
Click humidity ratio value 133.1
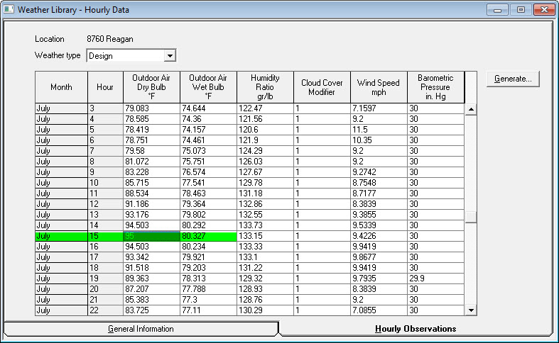(265, 257)
